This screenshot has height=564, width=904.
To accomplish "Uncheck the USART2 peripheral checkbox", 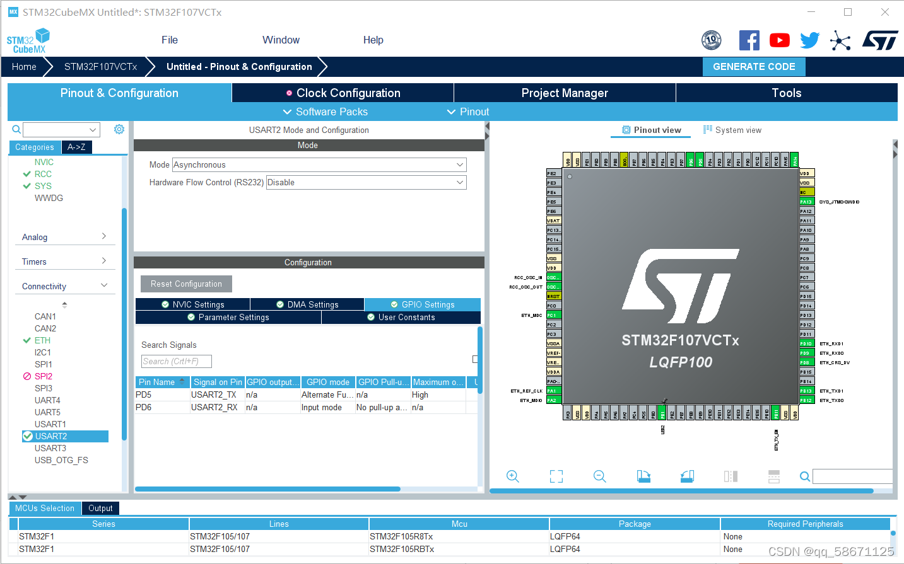I will [27, 435].
